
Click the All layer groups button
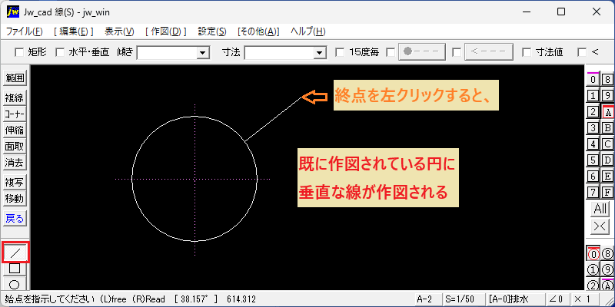(x=600, y=209)
